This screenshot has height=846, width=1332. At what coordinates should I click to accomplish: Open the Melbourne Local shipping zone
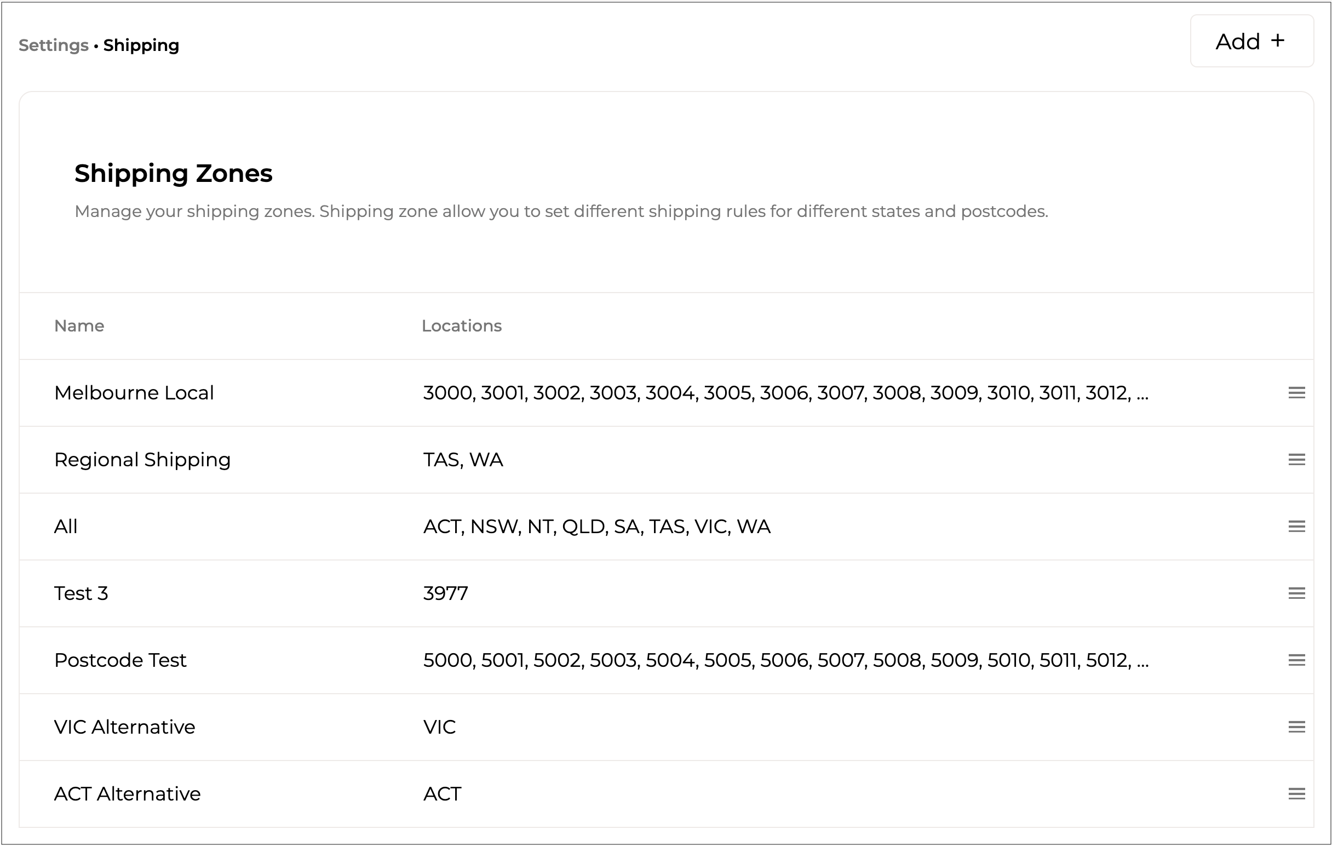134,393
